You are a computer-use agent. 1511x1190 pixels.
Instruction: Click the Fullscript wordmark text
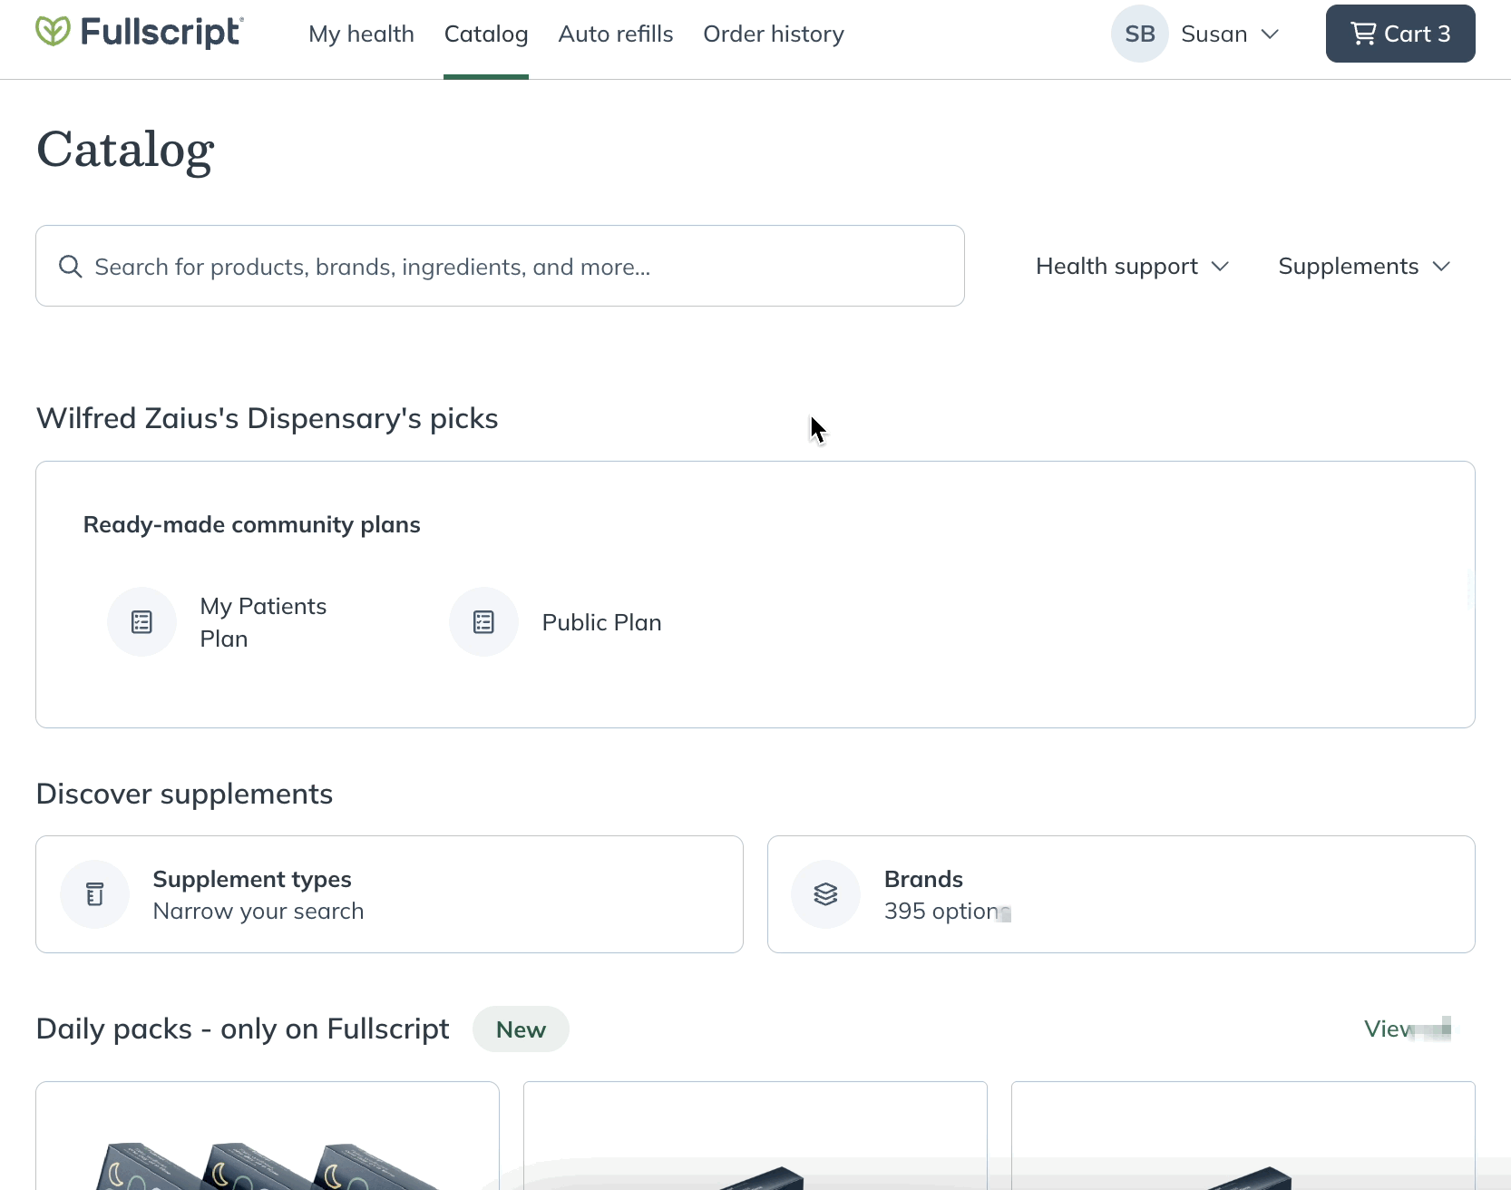point(161,32)
